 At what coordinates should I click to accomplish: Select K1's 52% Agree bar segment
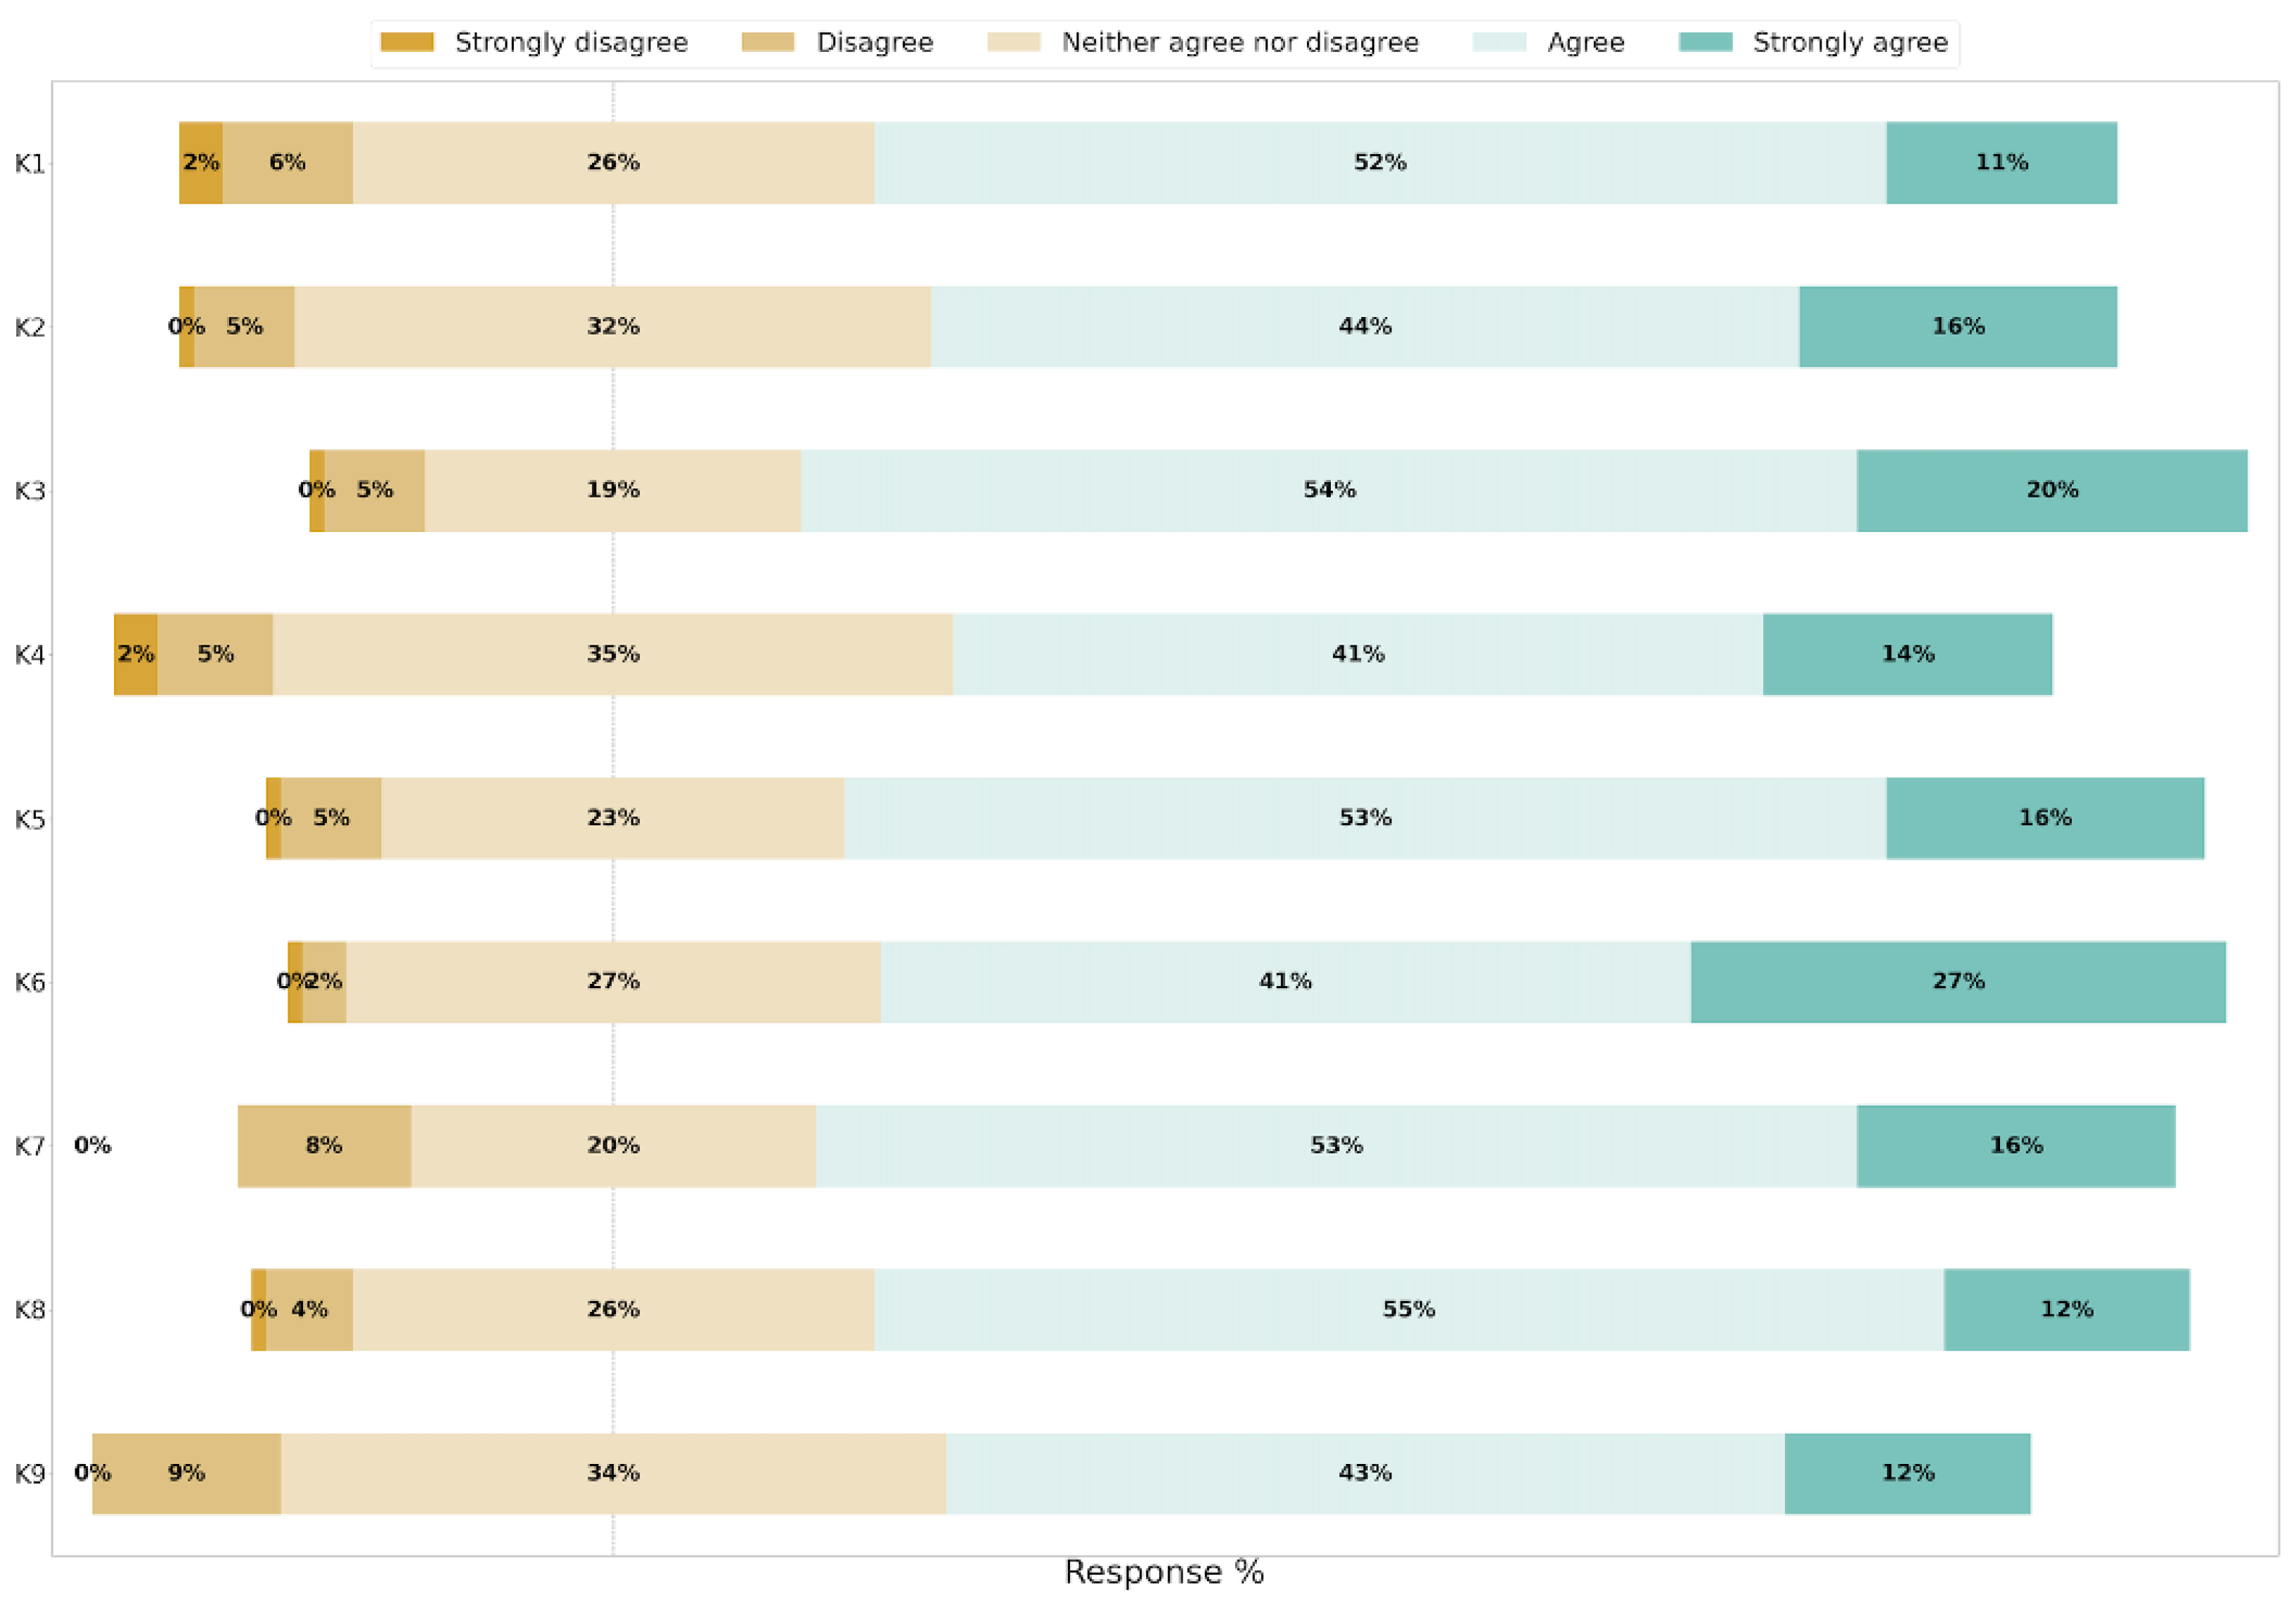click(x=1380, y=163)
